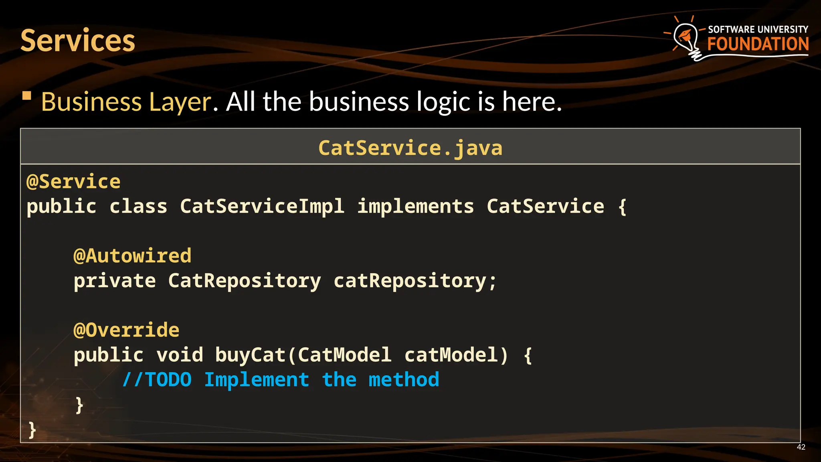Click the closing brace of buyCat method
Image resolution: width=821 pixels, height=462 pixels.
pos(79,405)
